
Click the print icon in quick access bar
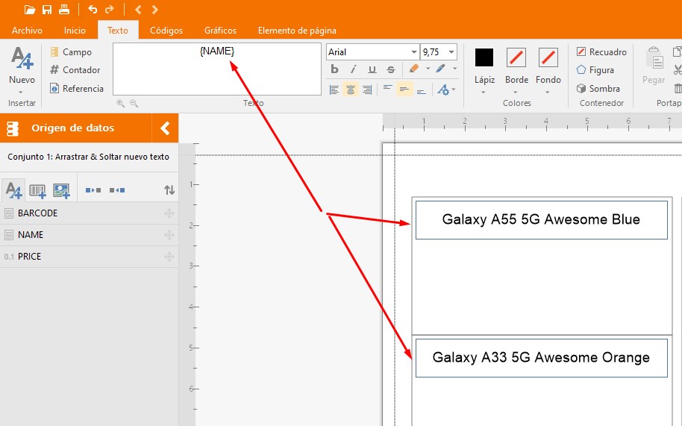point(64,10)
